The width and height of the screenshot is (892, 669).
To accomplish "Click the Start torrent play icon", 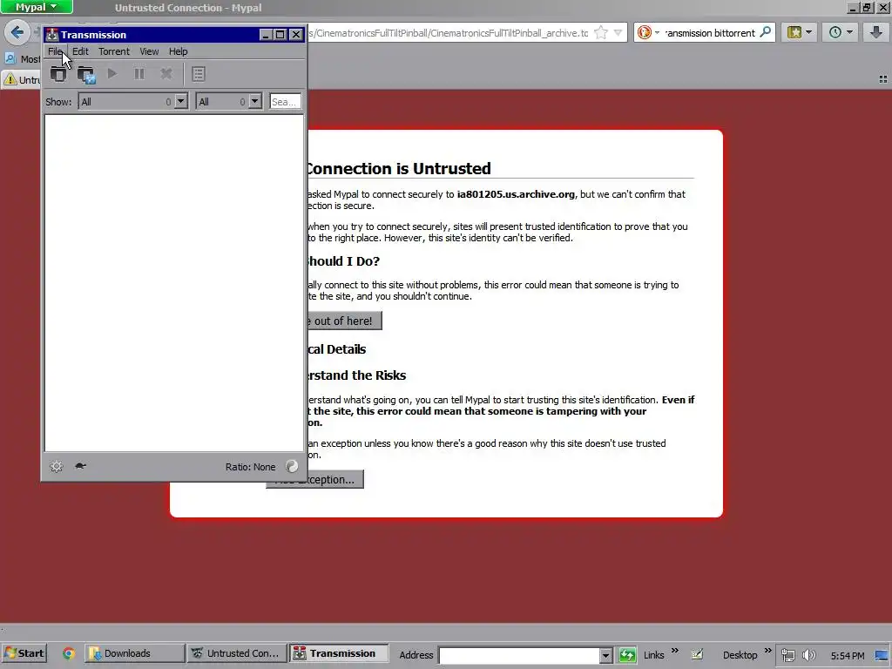I will pos(112,73).
